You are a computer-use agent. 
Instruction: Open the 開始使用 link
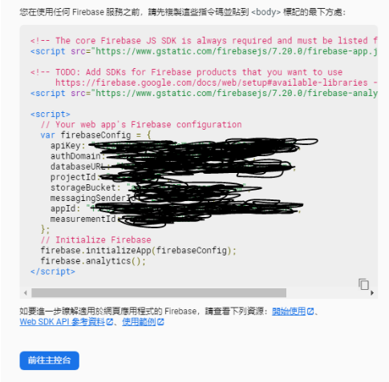pos(289,312)
